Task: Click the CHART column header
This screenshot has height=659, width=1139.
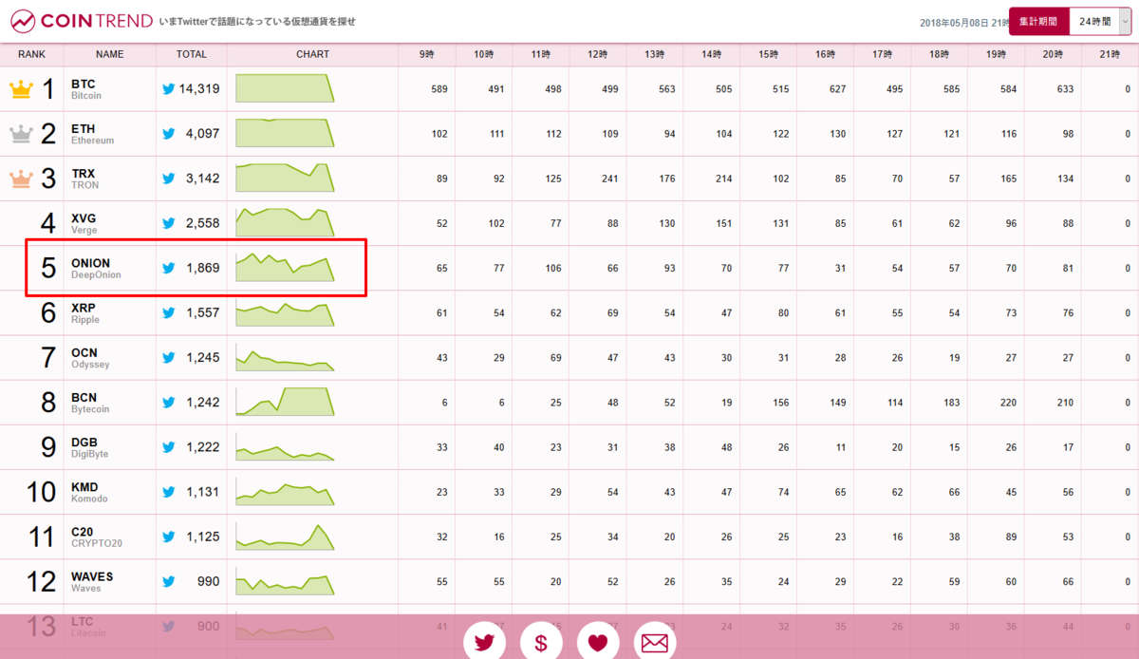Action: point(313,54)
